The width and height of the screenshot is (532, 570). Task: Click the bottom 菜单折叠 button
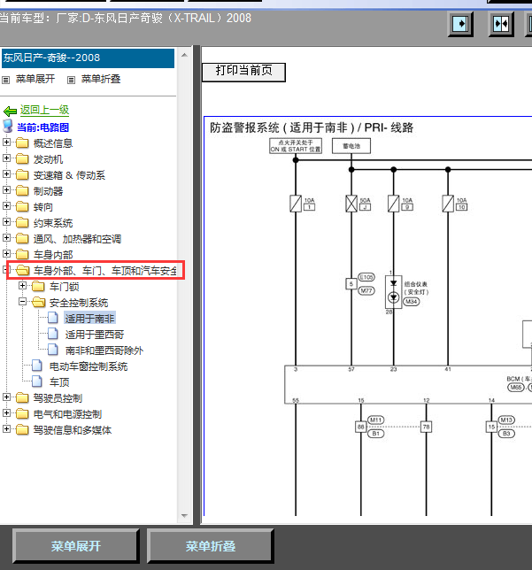(x=210, y=545)
